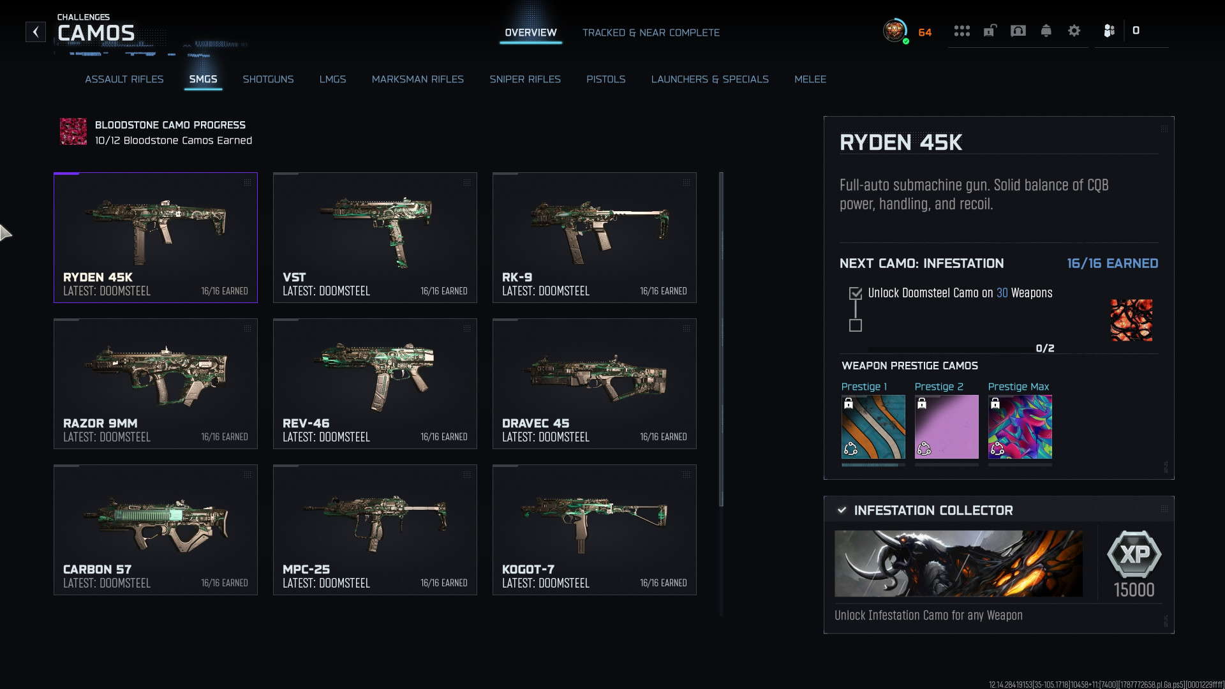Go back using the back arrow
This screenshot has width=1225, height=689.
point(36,32)
